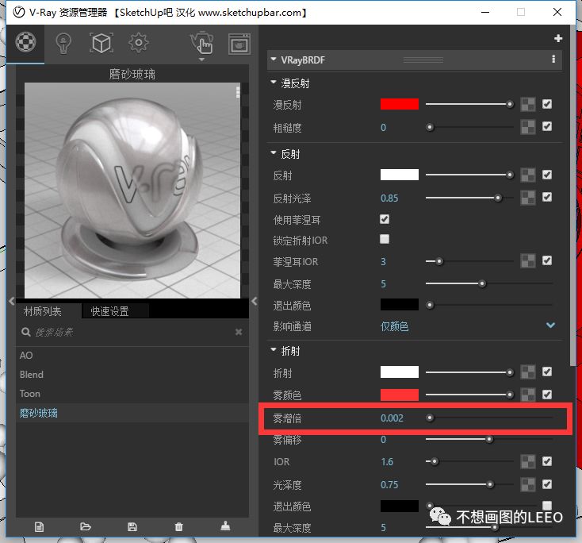Image resolution: width=582 pixels, height=543 pixels.
Task: Open texture slot for 折射 color
Action: point(528,372)
